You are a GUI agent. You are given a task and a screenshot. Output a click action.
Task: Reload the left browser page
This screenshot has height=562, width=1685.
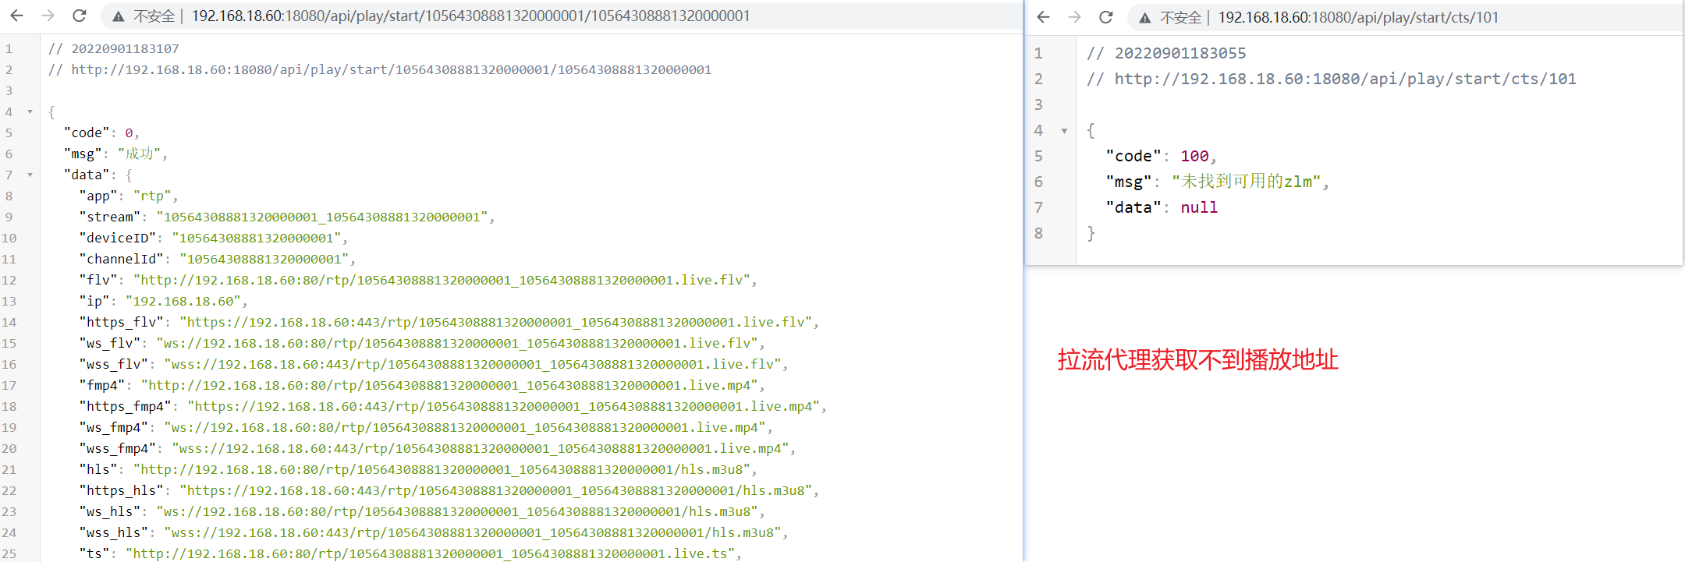[x=79, y=16]
